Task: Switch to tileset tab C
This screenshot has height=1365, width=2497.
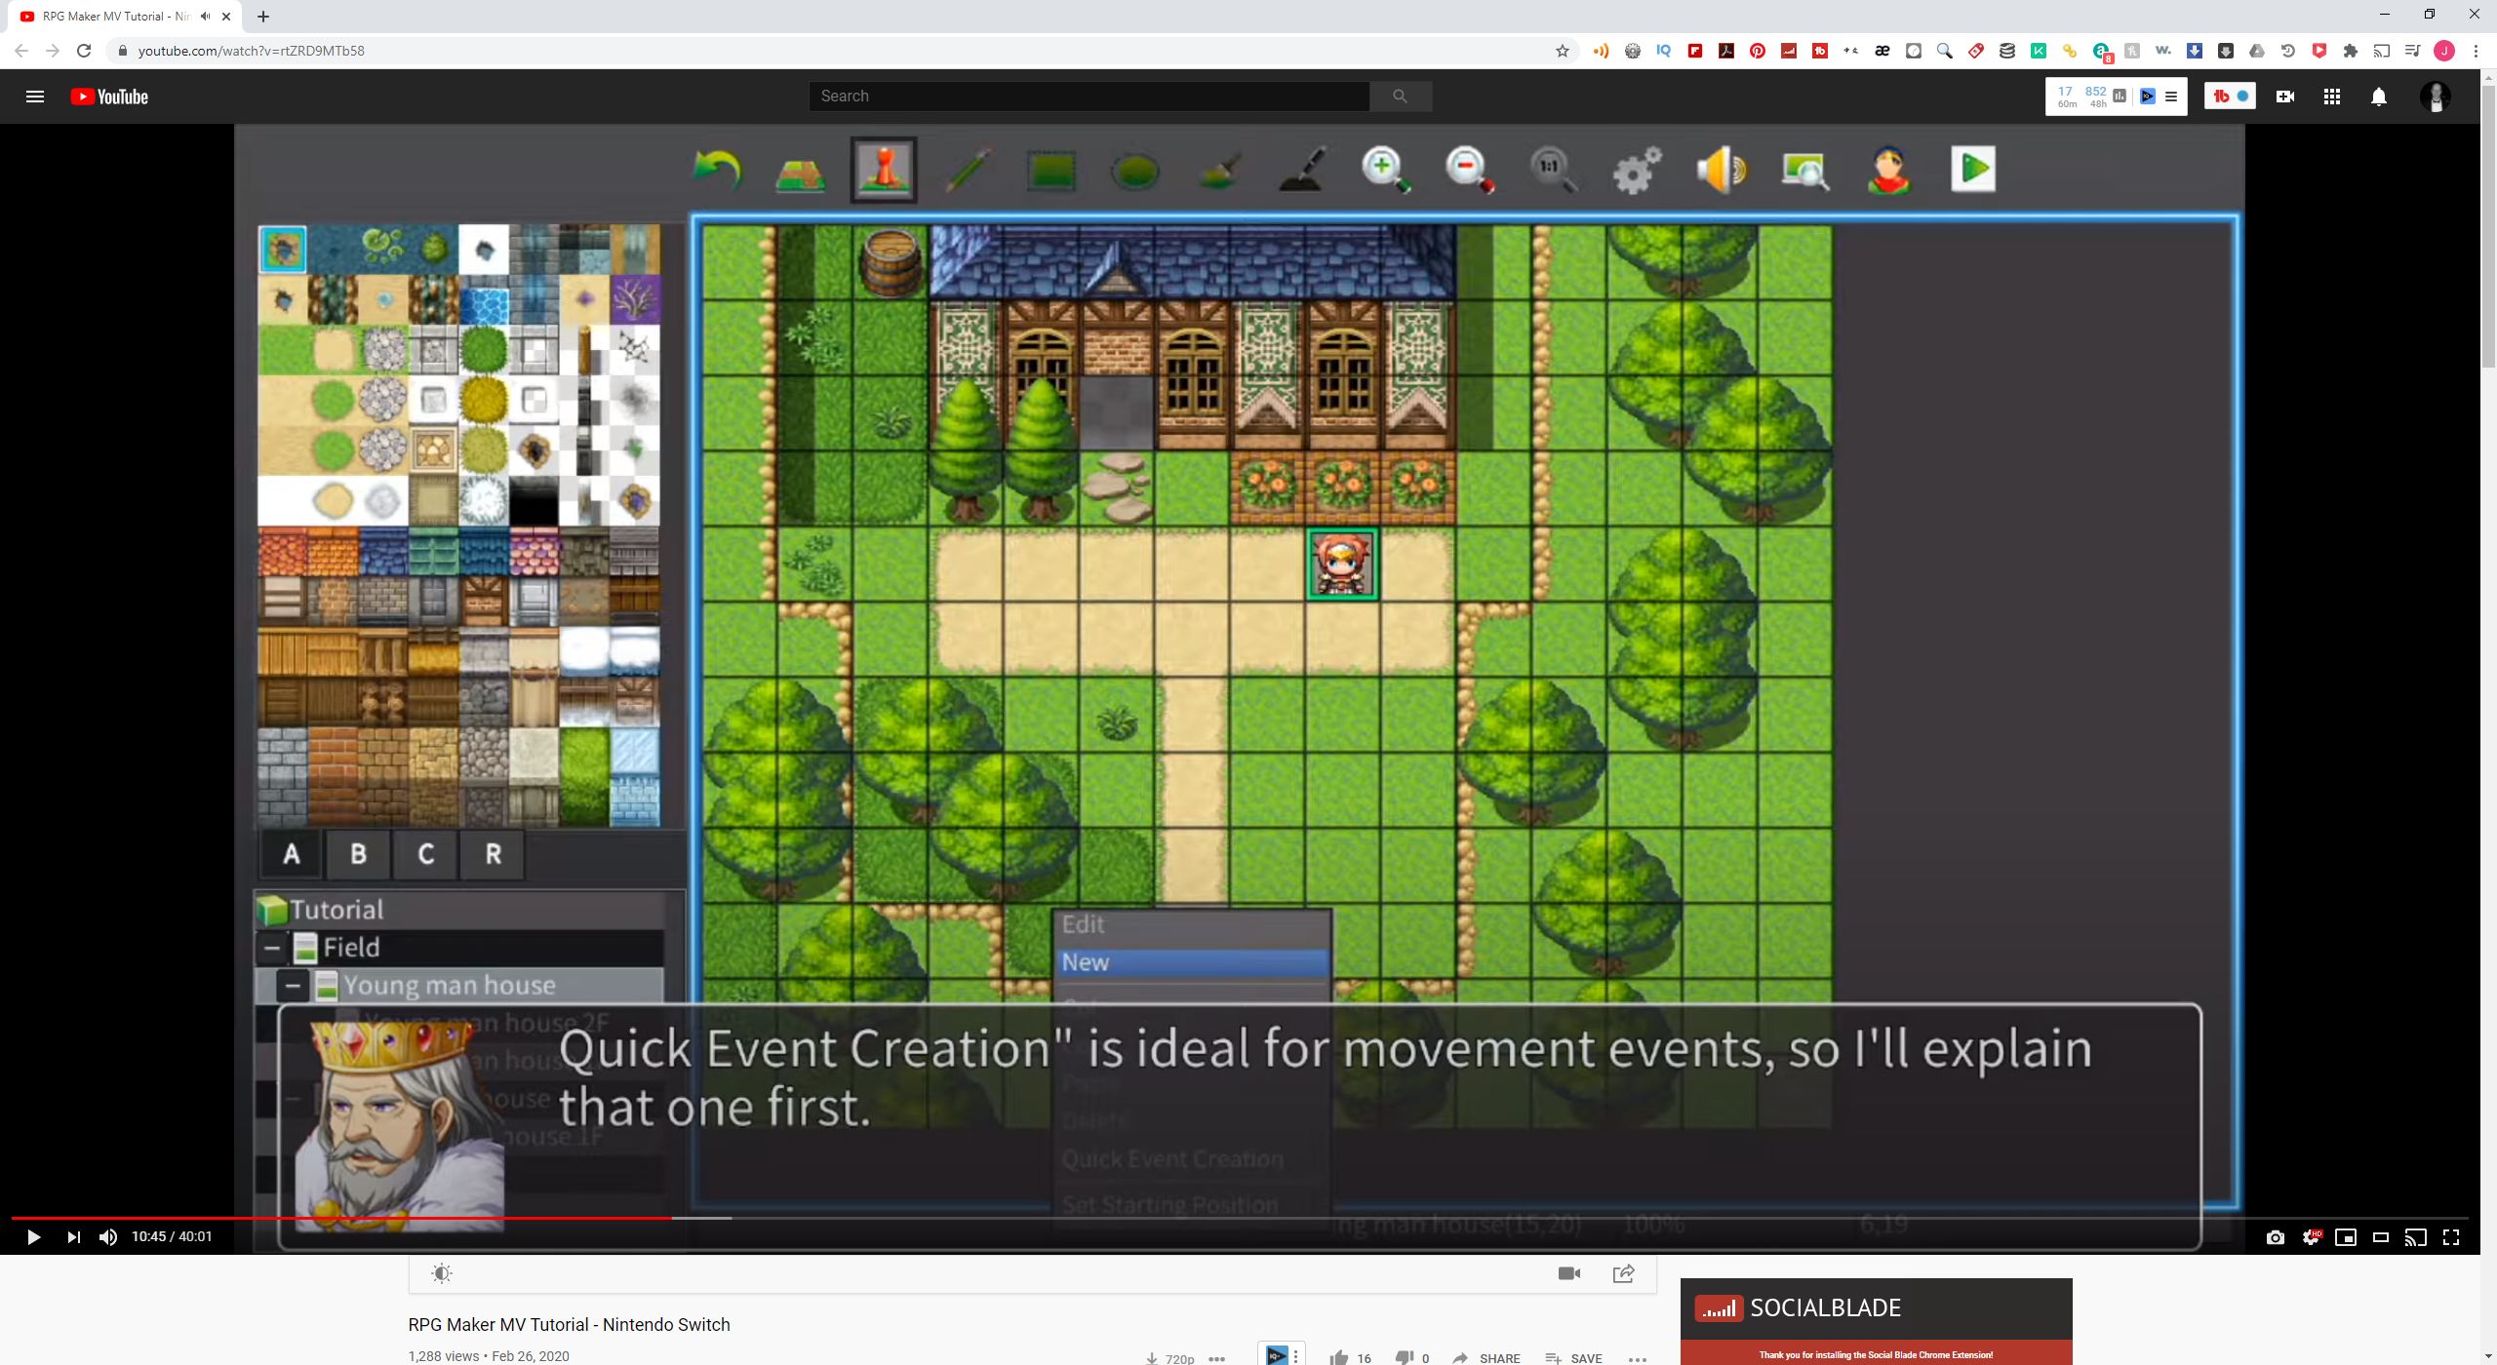Action: click(x=425, y=854)
